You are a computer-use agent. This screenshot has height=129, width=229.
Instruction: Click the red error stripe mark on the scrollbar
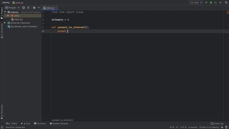[x=228, y=32]
